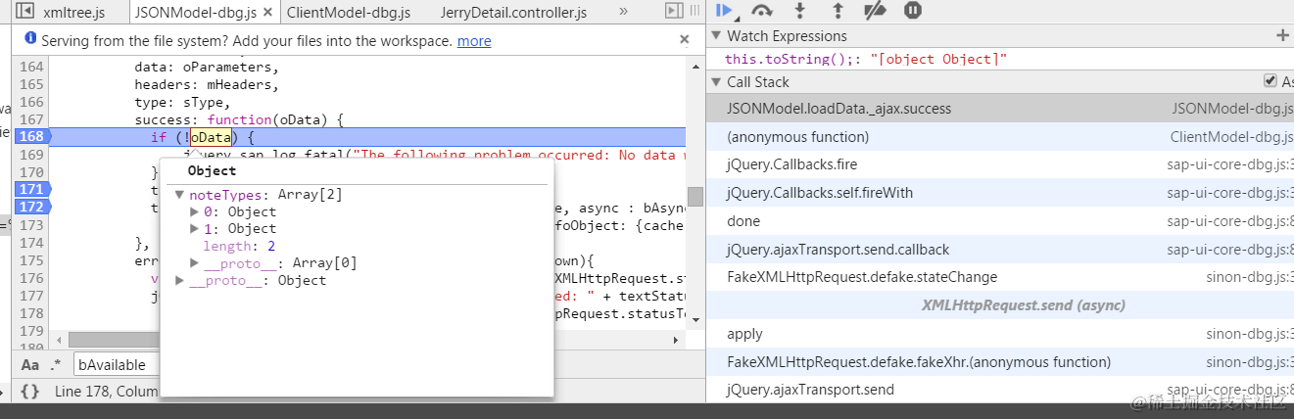Click the highlighted oData variable
The image size is (1294, 419).
211,138
